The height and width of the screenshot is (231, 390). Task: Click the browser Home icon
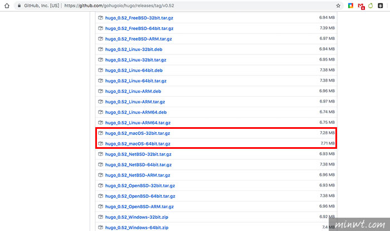7,6
